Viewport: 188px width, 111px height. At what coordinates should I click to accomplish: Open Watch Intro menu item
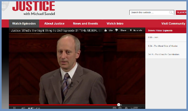(x=115, y=23)
